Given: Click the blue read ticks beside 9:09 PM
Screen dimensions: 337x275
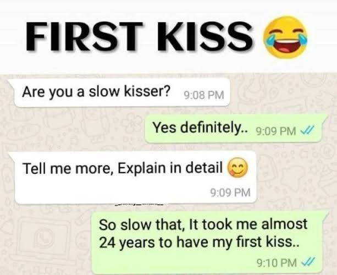Looking at the screenshot, I should pyautogui.click(x=308, y=130).
